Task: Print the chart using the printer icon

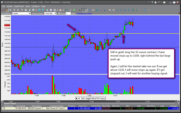Action: point(156,2)
